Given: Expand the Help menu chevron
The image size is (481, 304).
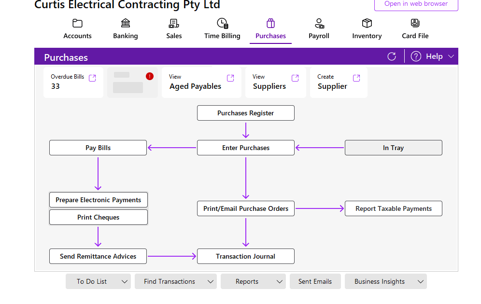Looking at the screenshot, I should coord(451,56).
